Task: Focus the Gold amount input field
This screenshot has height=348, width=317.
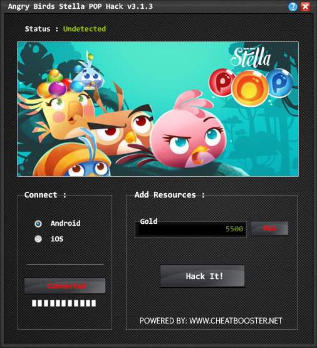Action: pyautogui.click(x=190, y=229)
